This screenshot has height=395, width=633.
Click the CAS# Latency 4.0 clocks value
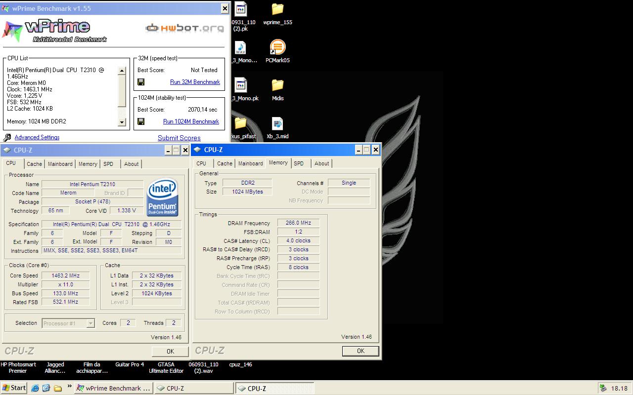tap(298, 240)
